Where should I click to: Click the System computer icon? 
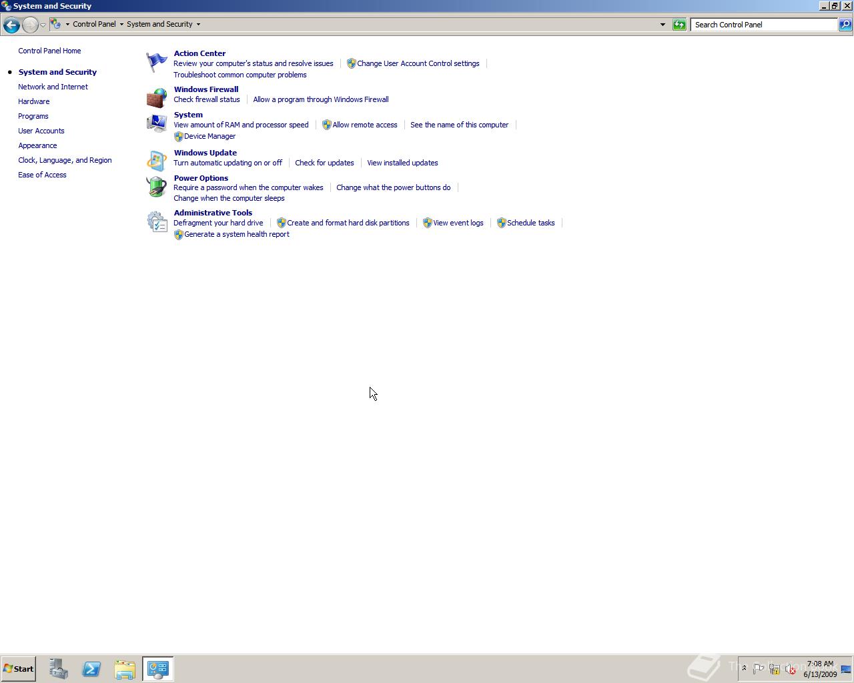(157, 123)
